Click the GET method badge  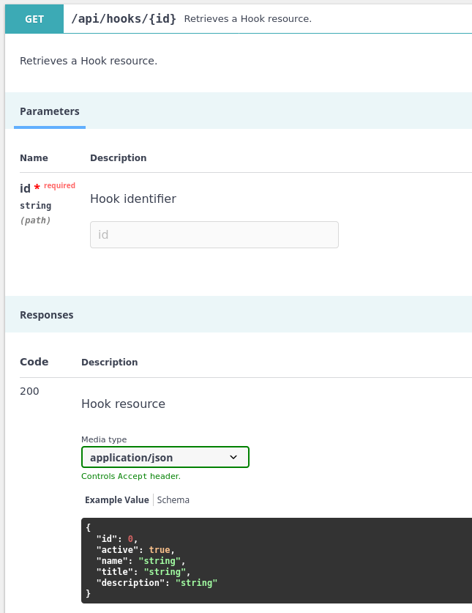pos(34,18)
